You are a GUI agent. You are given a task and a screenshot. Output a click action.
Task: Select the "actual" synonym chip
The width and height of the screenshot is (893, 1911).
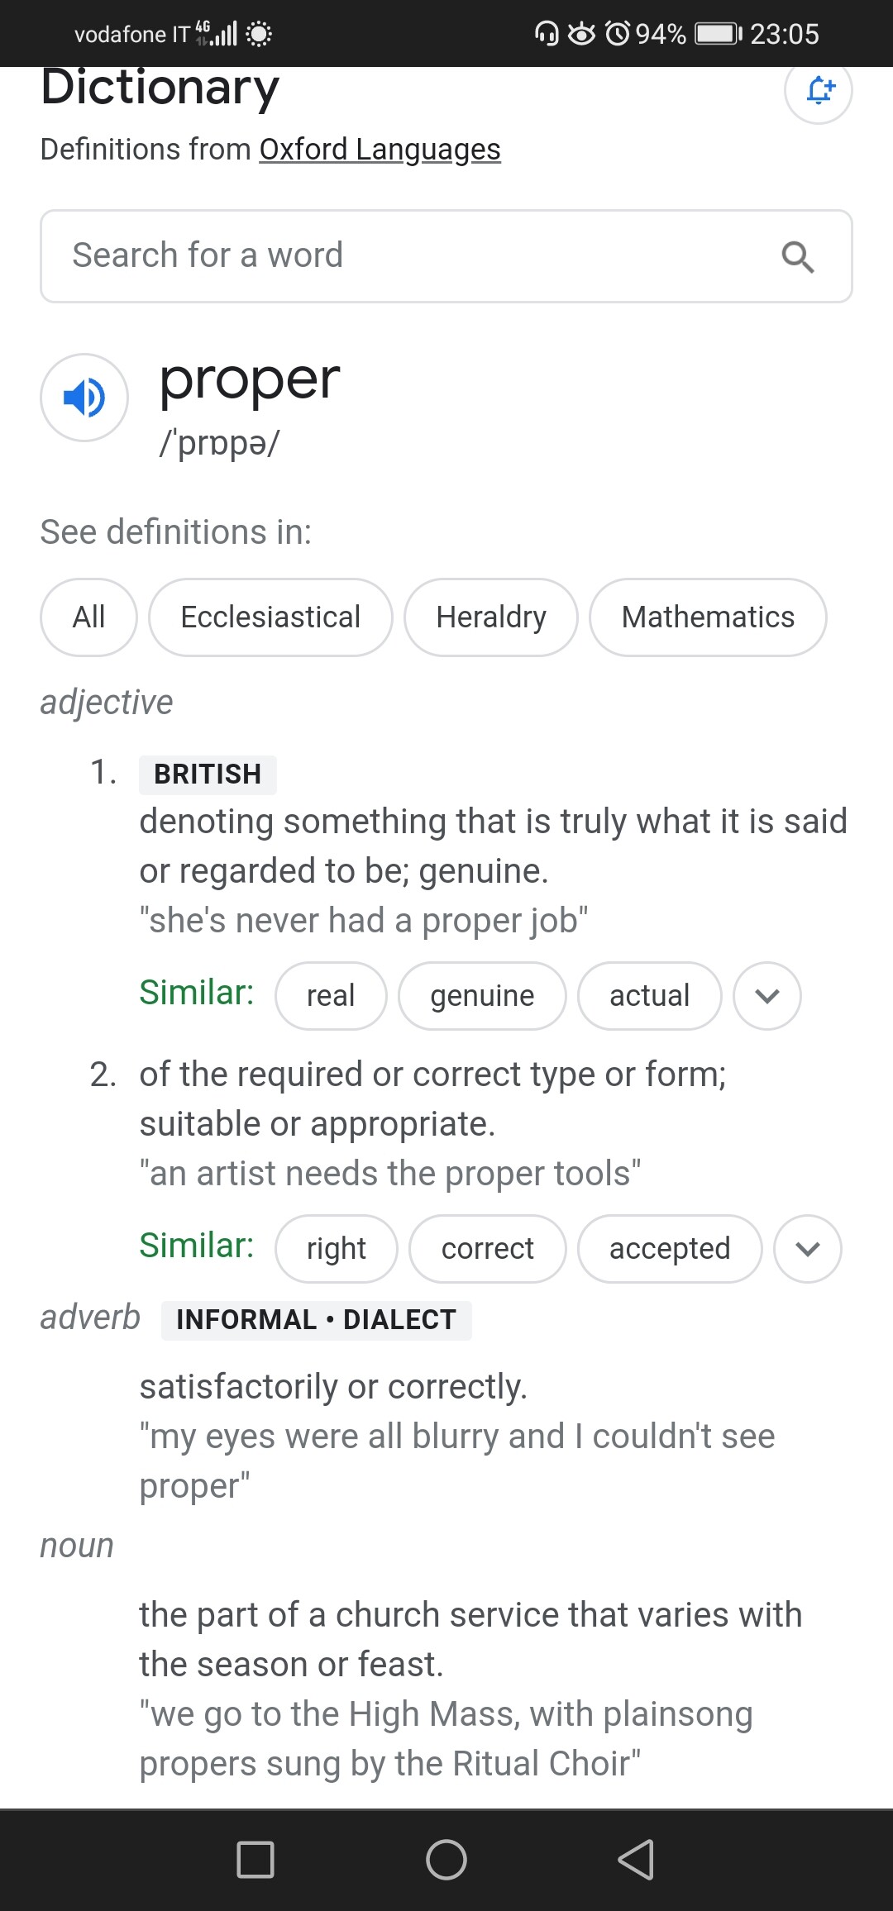pos(649,996)
